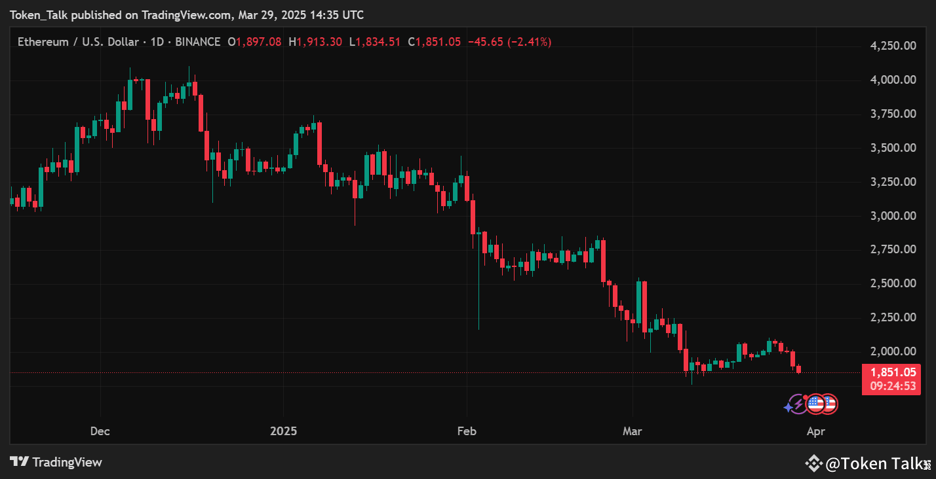Select the Feb label on the time axis
936x479 pixels.
(466, 431)
